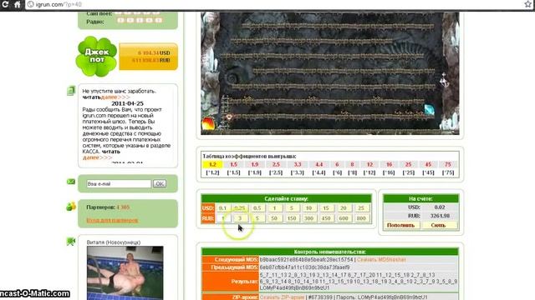Place a 3 RUB bet

[x=240, y=218]
